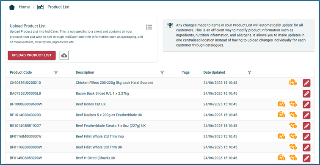Click description Bacon Back Sliced R/L
This screenshot has height=165, width=320.
(102, 93)
